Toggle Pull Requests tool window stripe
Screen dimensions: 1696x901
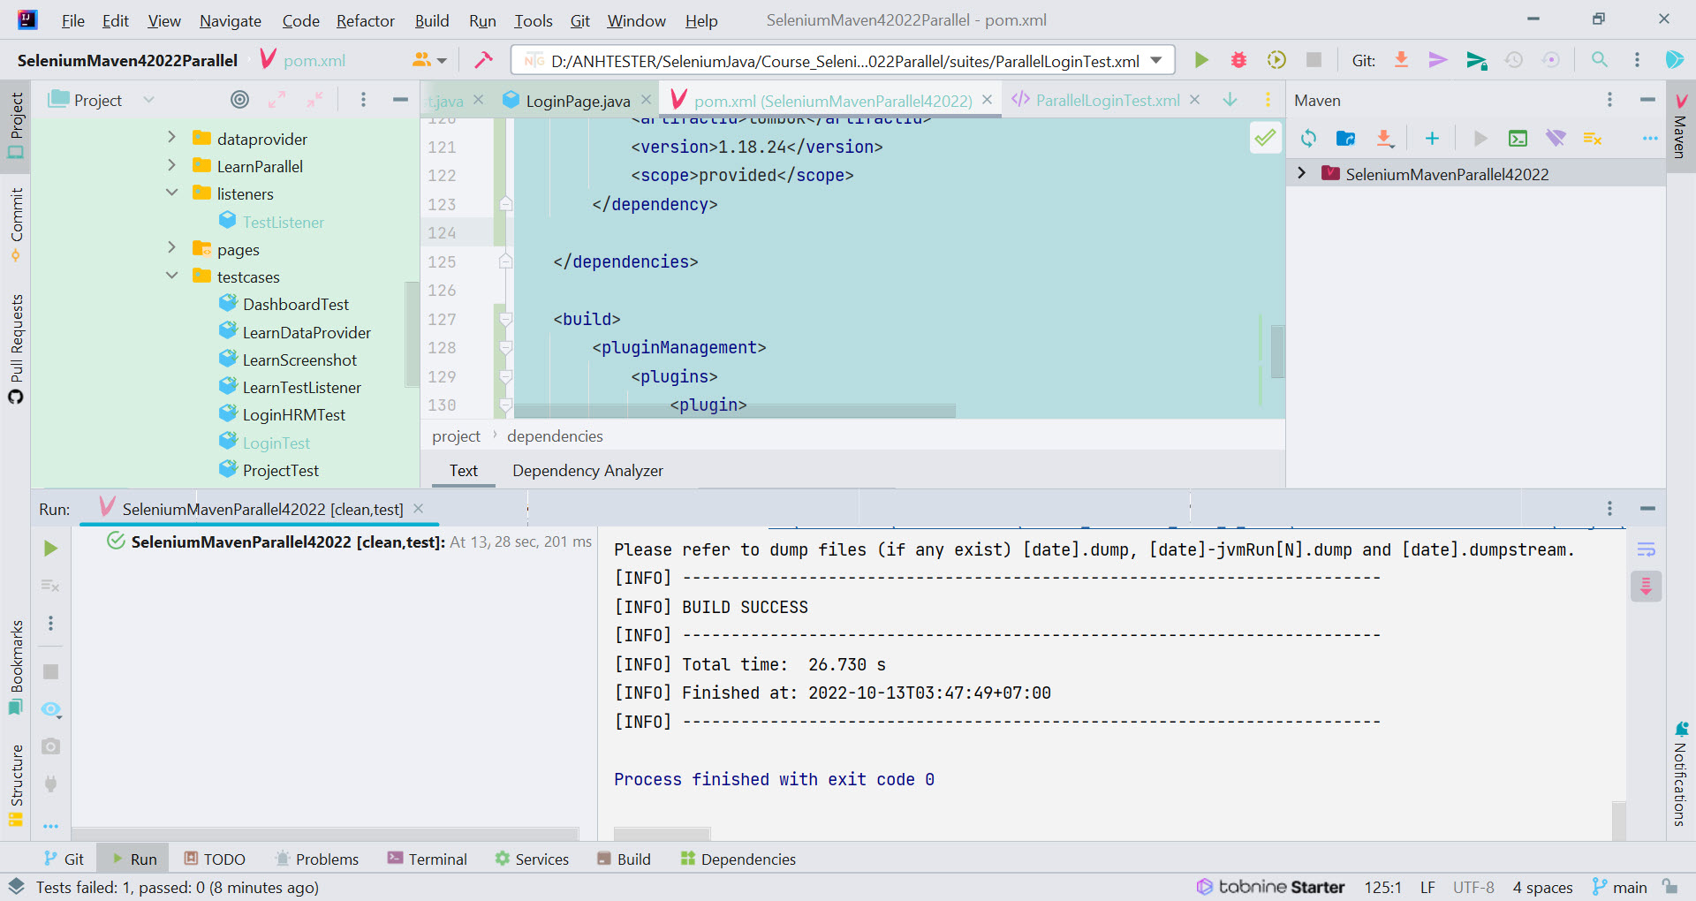coord(16,350)
